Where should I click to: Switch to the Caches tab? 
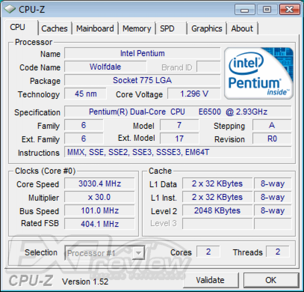(x=55, y=29)
